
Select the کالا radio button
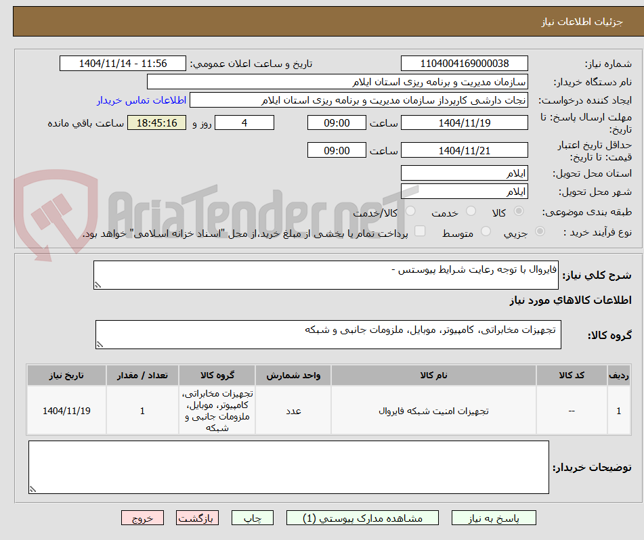click(519, 211)
